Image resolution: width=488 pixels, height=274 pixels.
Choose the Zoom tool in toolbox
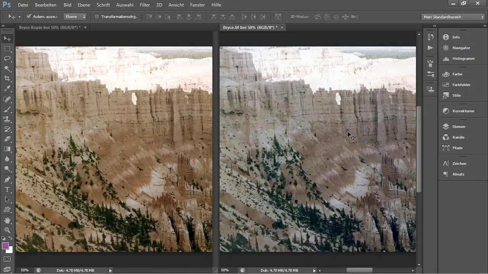point(7,230)
